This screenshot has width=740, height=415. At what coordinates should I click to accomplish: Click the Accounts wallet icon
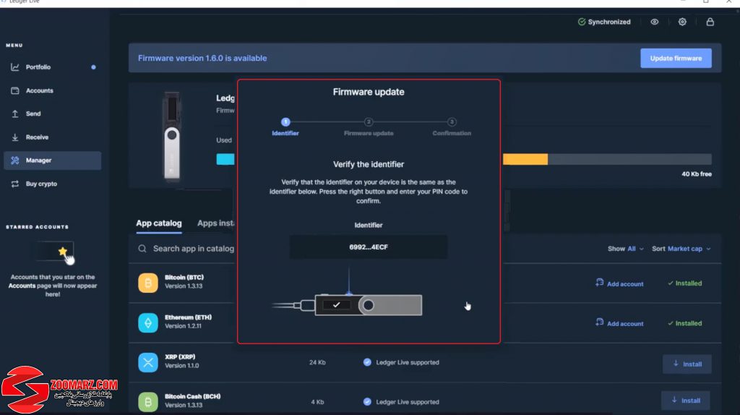pos(15,90)
